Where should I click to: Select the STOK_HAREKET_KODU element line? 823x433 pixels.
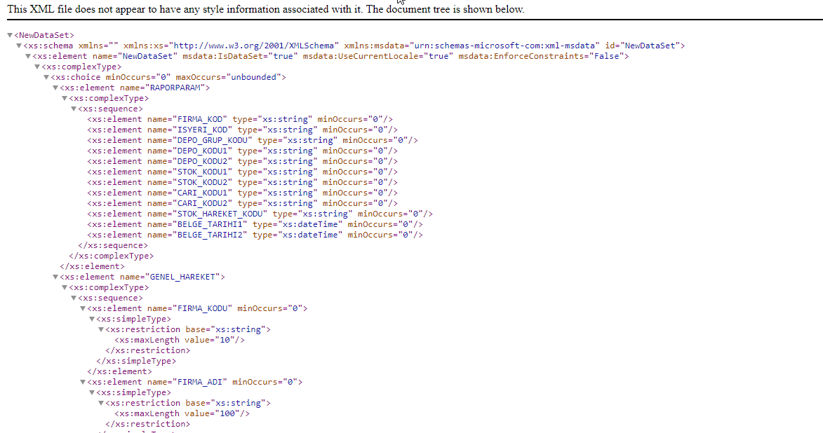(x=260, y=214)
